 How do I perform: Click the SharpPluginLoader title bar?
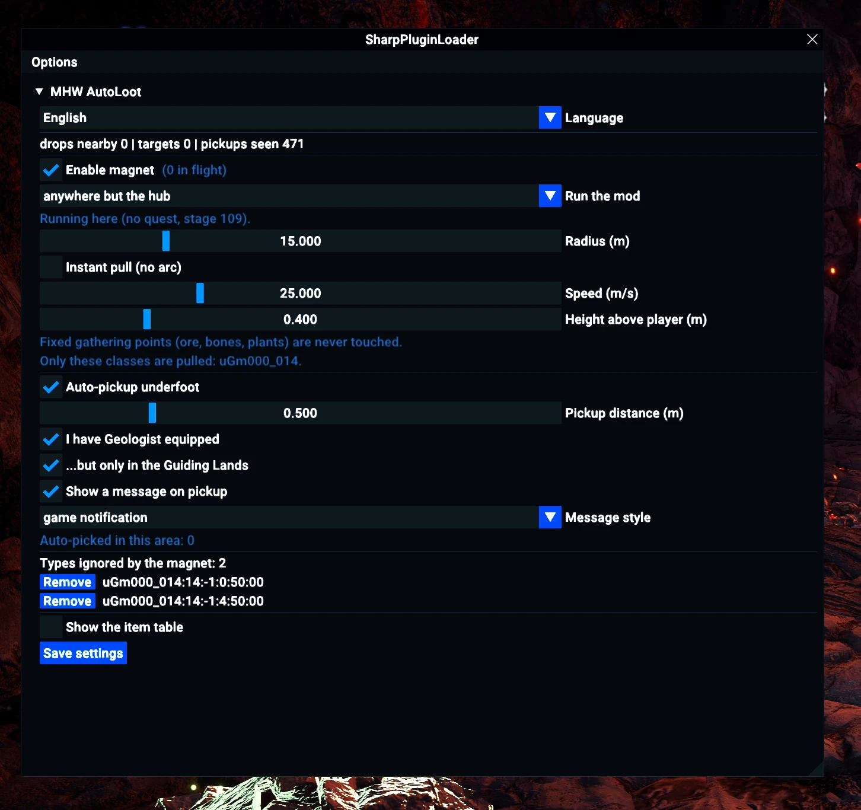point(422,39)
